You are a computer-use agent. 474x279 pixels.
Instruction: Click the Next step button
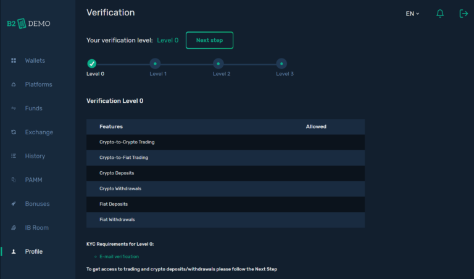209,40
